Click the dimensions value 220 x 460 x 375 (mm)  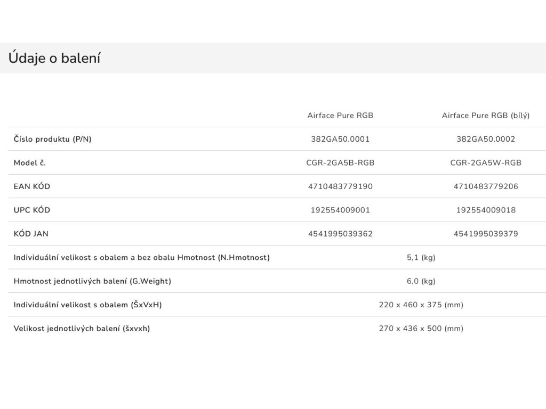pyautogui.click(x=421, y=305)
